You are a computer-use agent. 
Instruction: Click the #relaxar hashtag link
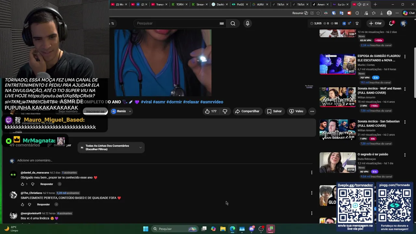pos(191,102)
